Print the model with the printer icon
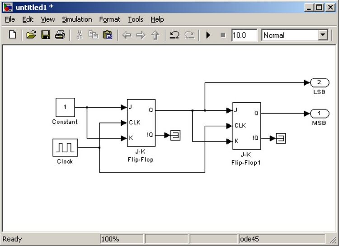This screenshot has width=339, height=246. tap(60, 35)
